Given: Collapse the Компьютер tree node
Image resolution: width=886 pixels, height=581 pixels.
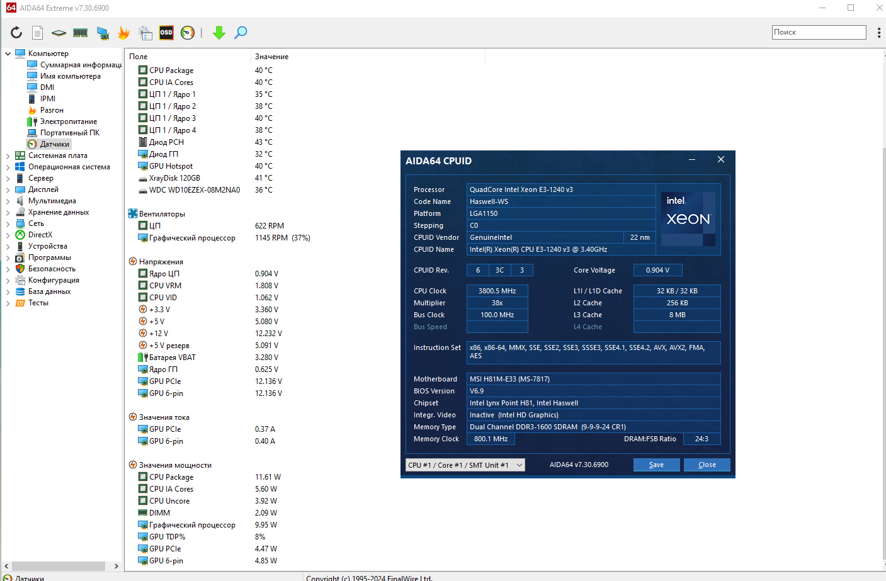Looking at the screenshot, I should point(8,54).
